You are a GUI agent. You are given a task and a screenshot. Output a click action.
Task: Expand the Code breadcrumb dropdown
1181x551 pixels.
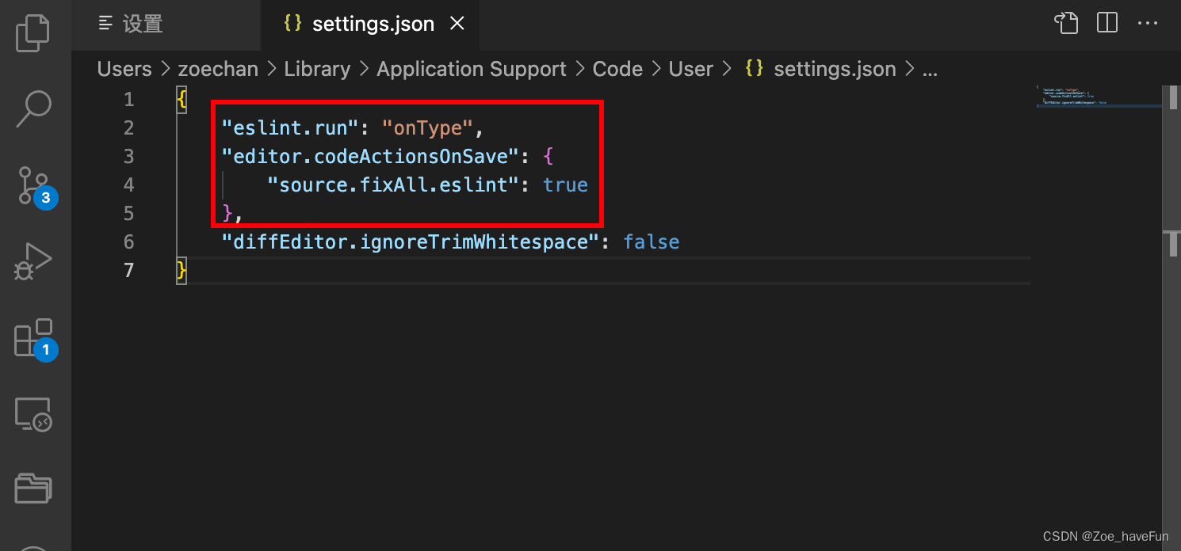click(617, 69)
